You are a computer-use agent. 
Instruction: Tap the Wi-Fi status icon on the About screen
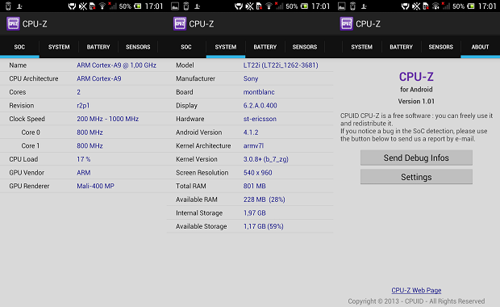[x=435, y=6]
